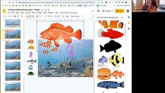The image size is (165, 93).
Task: Open the Replace image dropdown
Action: 75,16
